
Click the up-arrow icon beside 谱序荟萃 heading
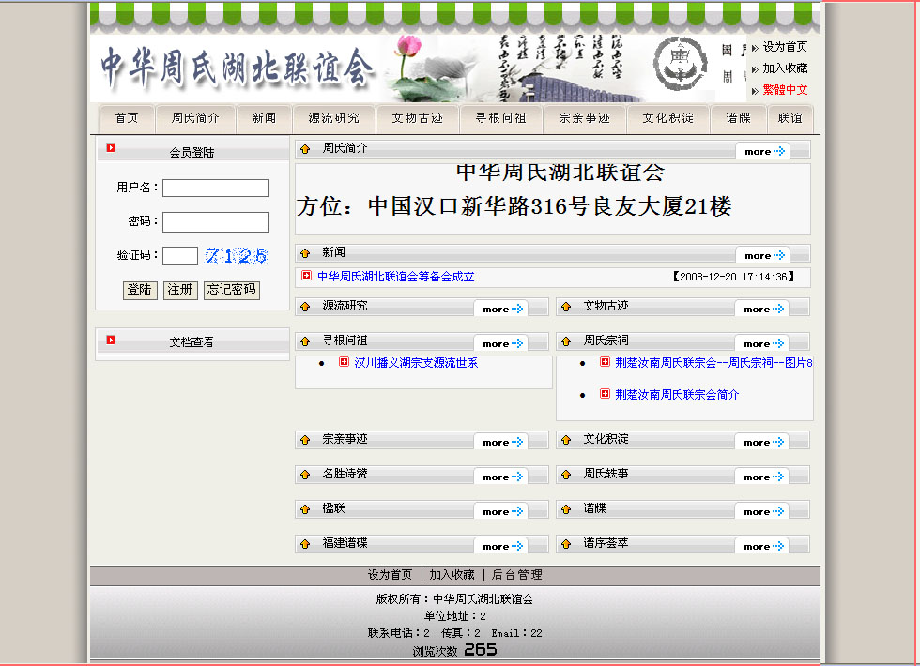[566, 544]
